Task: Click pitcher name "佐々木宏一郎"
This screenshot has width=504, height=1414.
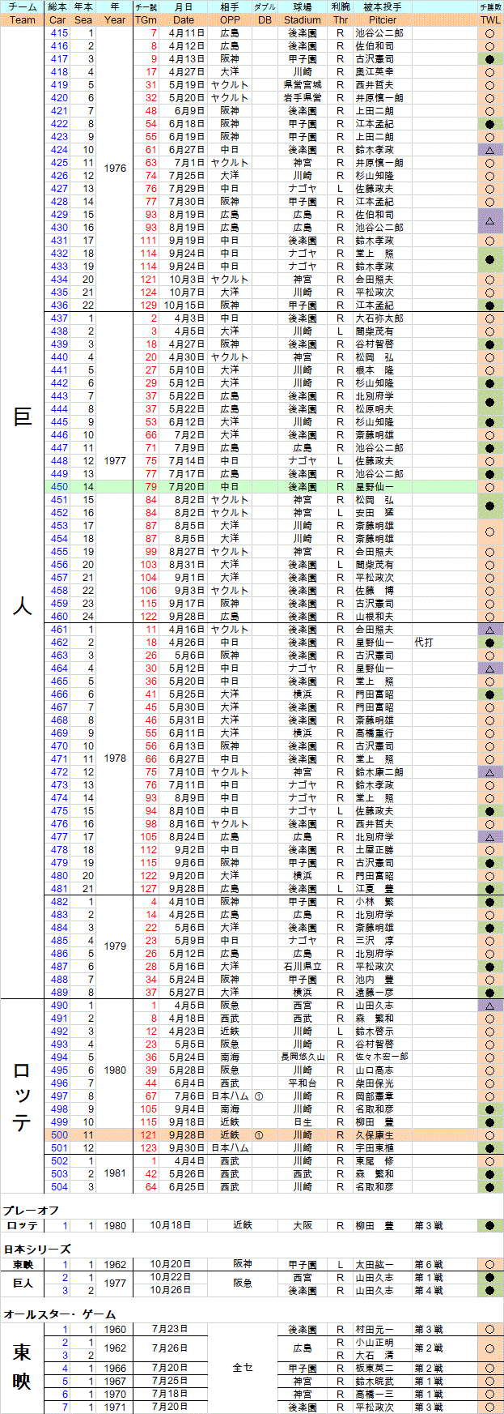Action: coord(382,1057)
